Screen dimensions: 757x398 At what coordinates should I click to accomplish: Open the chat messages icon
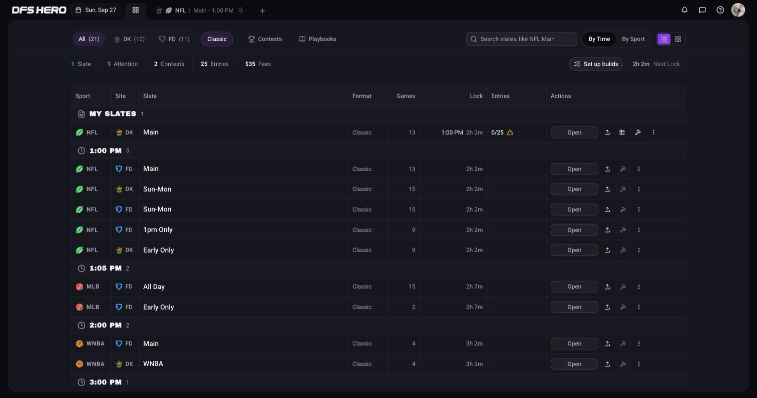pos(702,10)
